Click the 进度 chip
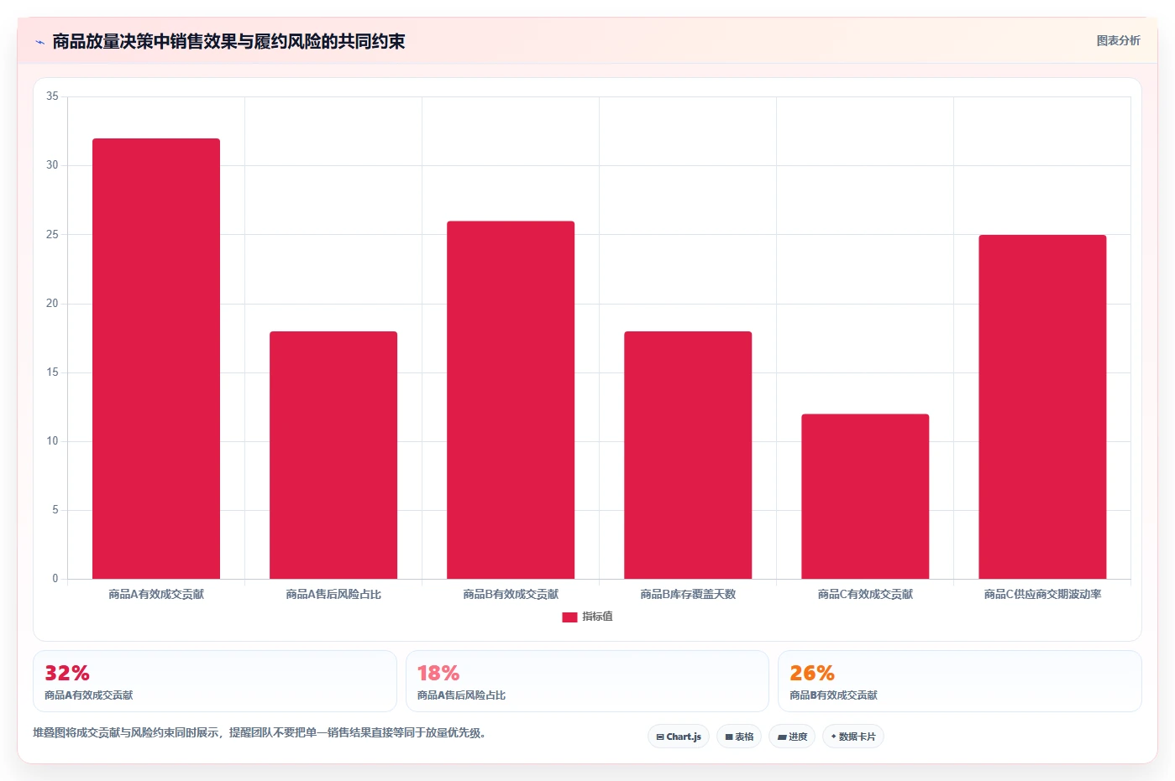 [x=792, y=737]
